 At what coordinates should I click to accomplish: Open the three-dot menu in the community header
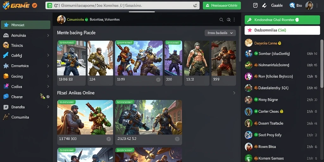click(x=234, y=20)
